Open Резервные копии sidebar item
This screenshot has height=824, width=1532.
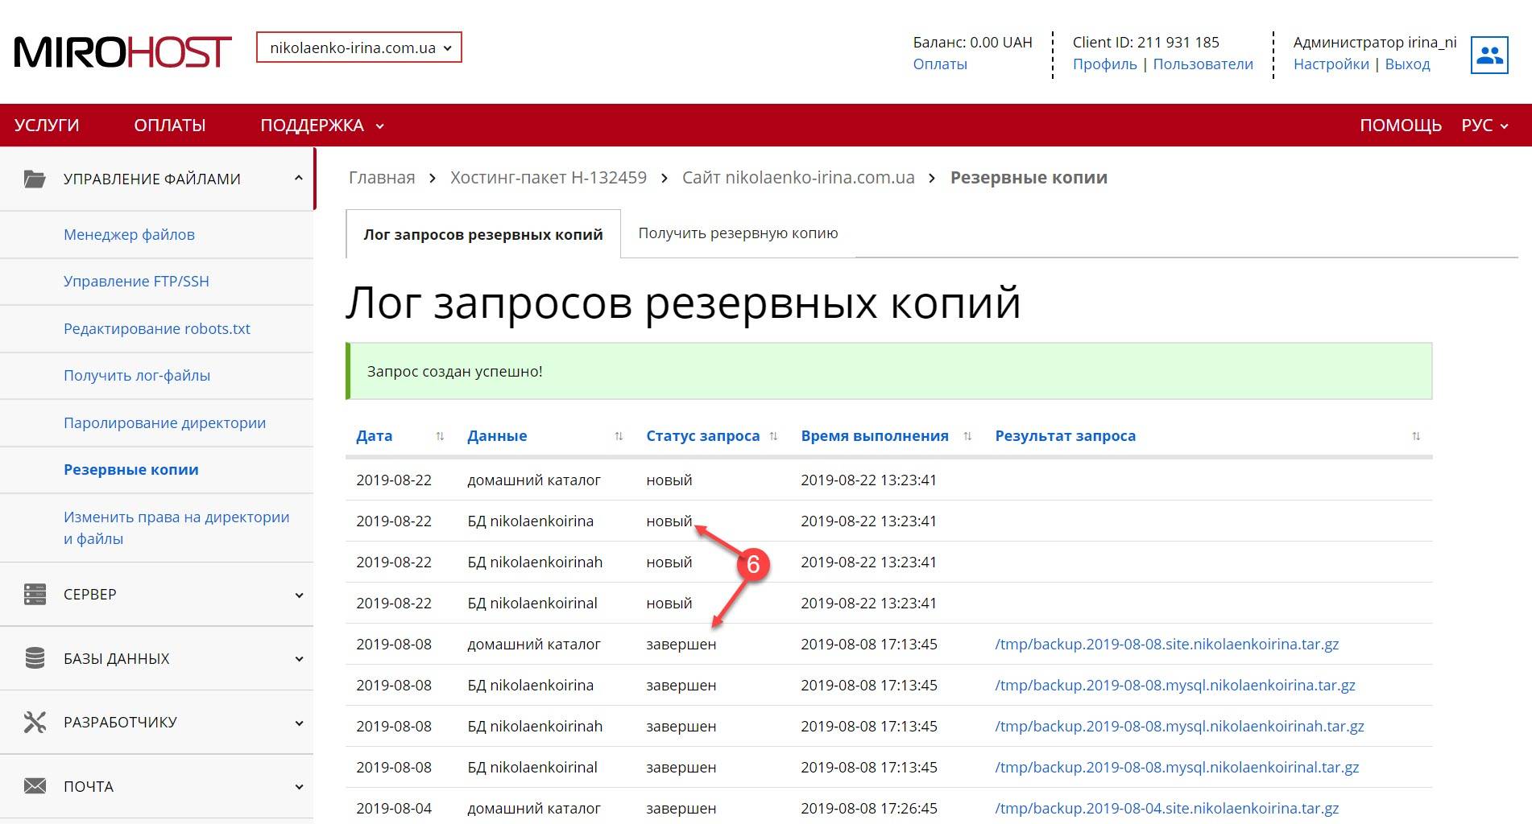[131, 470]
